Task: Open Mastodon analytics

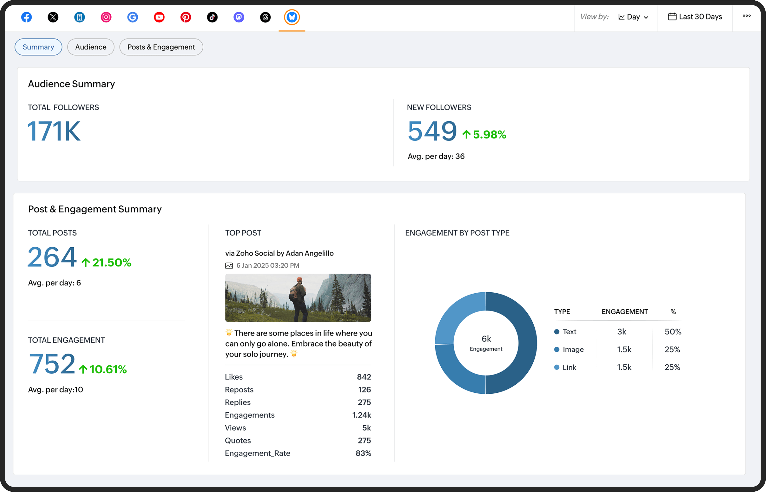Action: coord(239,17)
